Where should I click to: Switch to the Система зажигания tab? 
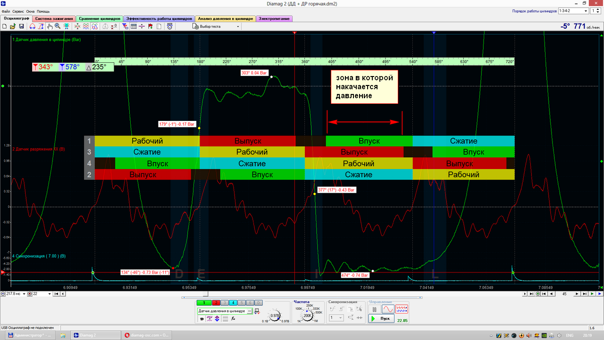(54, 19)
